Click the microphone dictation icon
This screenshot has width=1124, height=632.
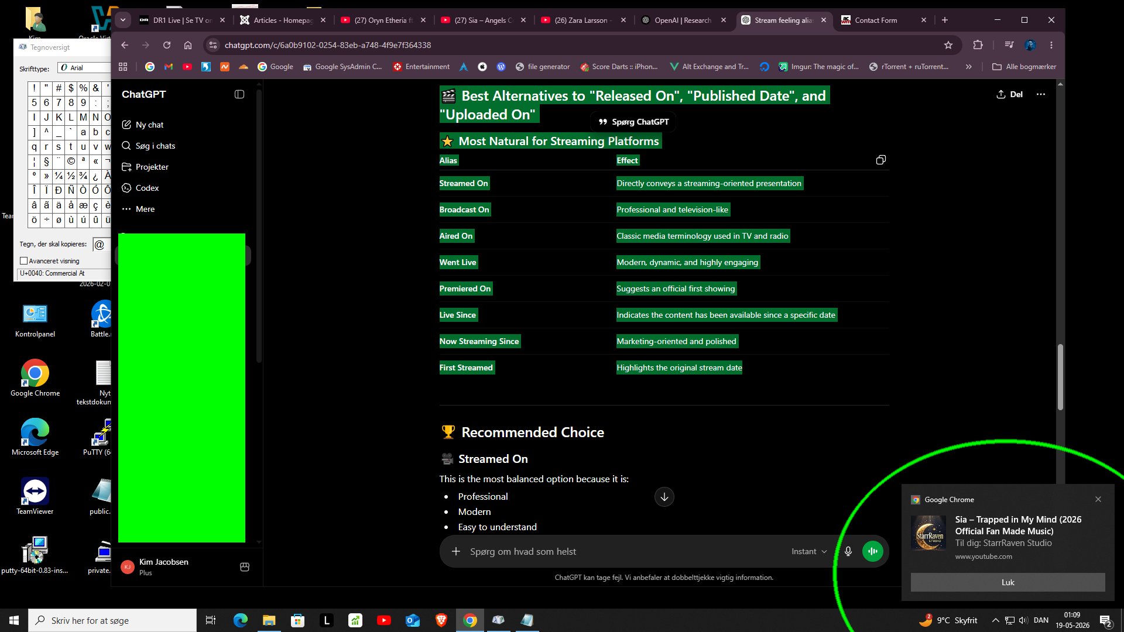tap(848, 551)
